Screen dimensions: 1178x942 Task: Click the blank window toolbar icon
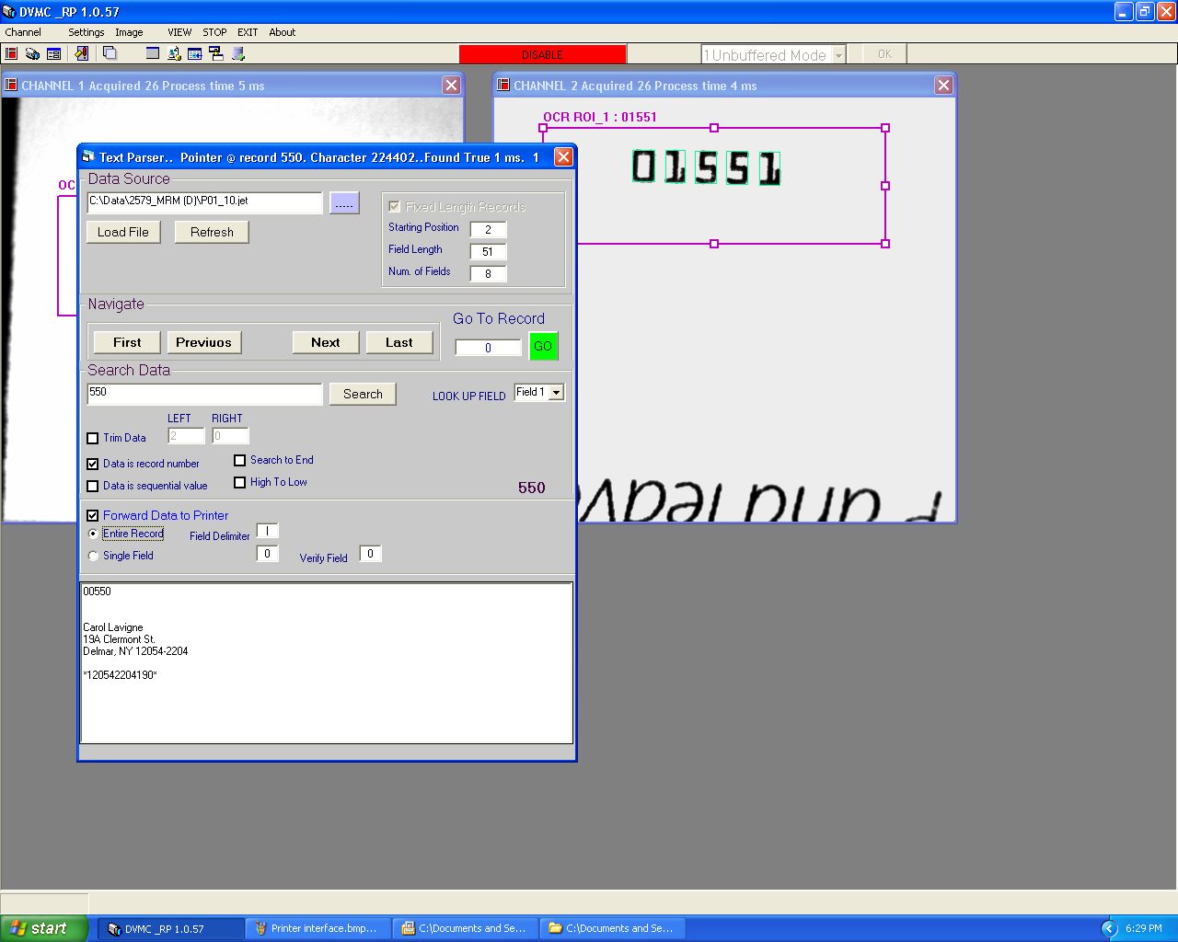coord(153,54)
